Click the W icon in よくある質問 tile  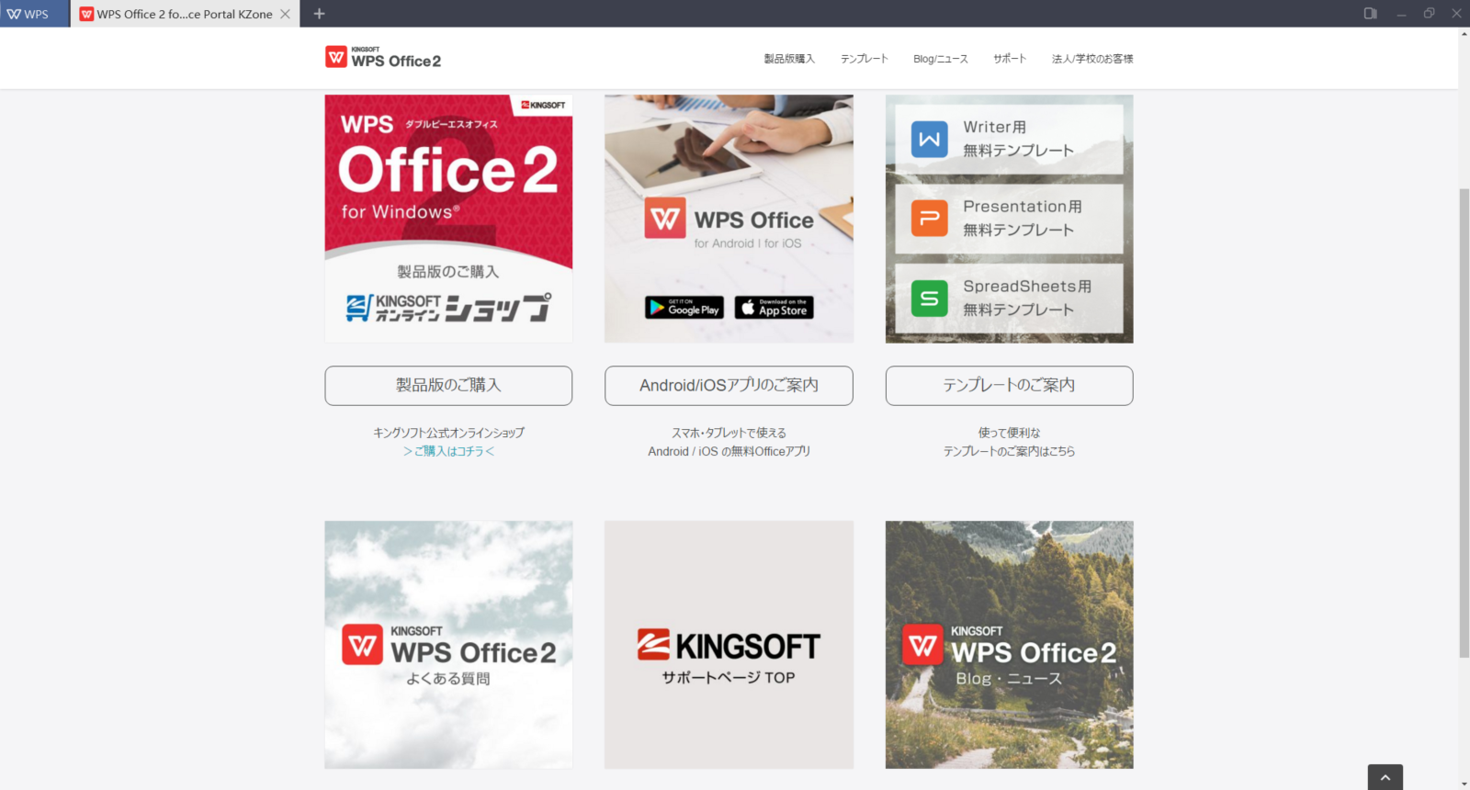pyautogui.click(x=362, y=645)
